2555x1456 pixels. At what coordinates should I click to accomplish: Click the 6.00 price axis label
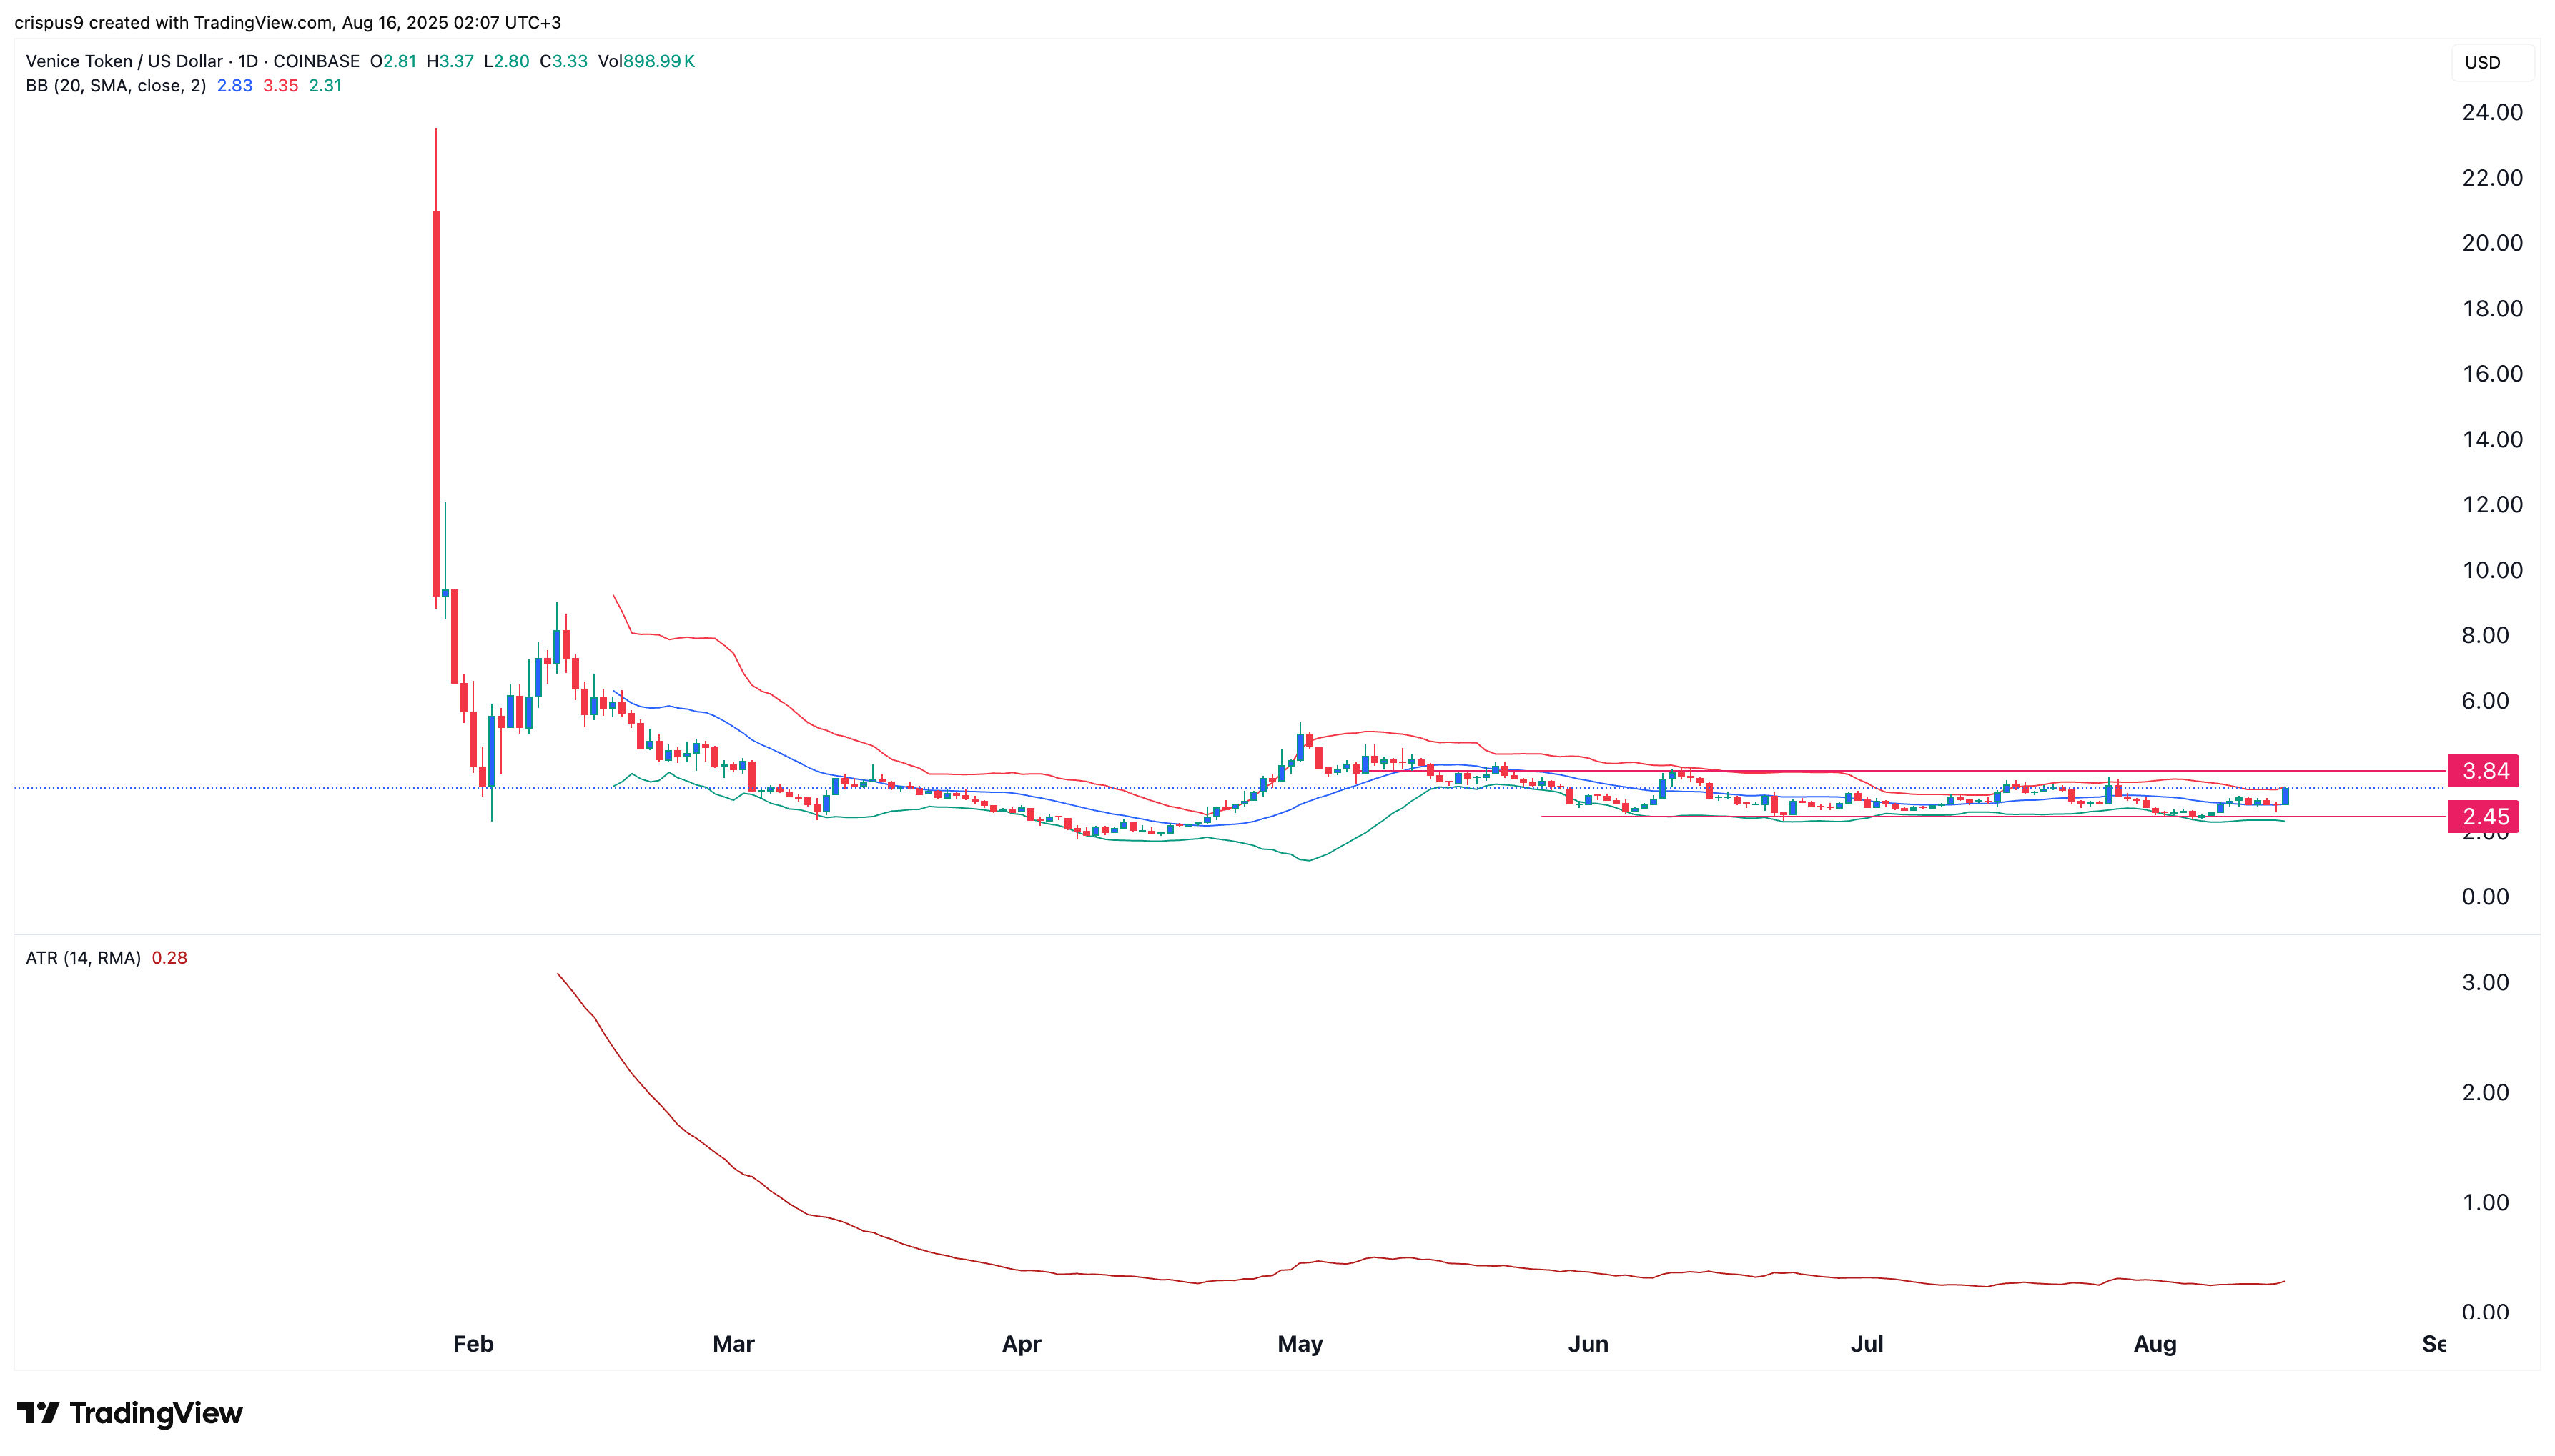tap(2485, 701)
